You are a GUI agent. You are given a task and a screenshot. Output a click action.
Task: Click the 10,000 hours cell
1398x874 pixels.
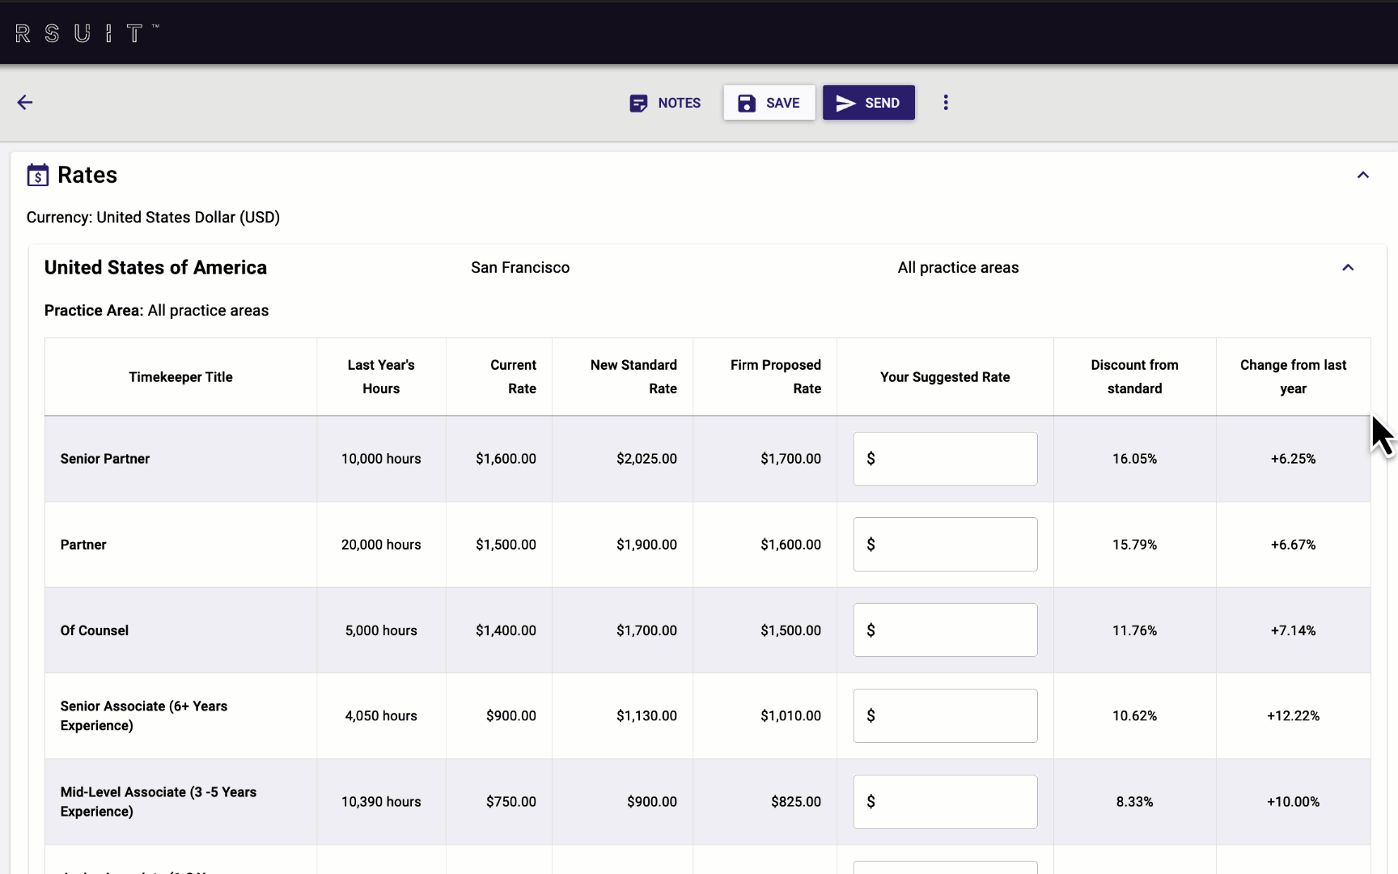[381, 459]
